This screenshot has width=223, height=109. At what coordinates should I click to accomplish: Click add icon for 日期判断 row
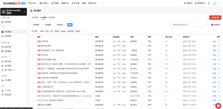(219, 42)
